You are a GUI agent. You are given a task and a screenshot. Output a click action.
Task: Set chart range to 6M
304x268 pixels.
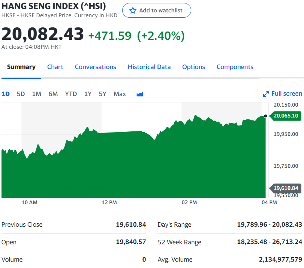(53, 94)
